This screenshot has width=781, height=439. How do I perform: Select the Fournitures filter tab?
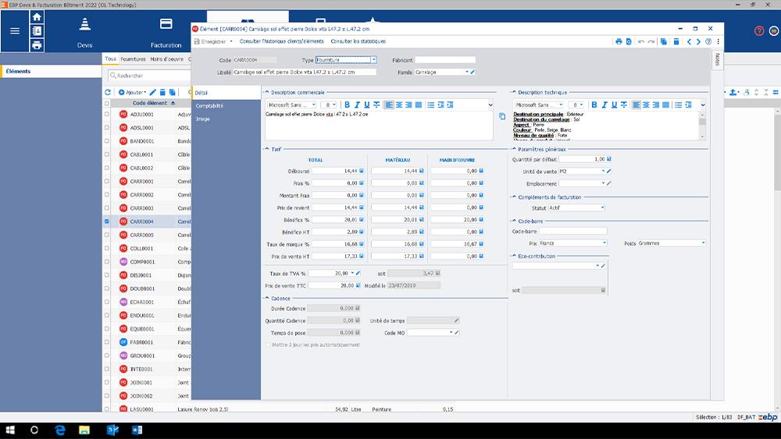tap(133, 58)
